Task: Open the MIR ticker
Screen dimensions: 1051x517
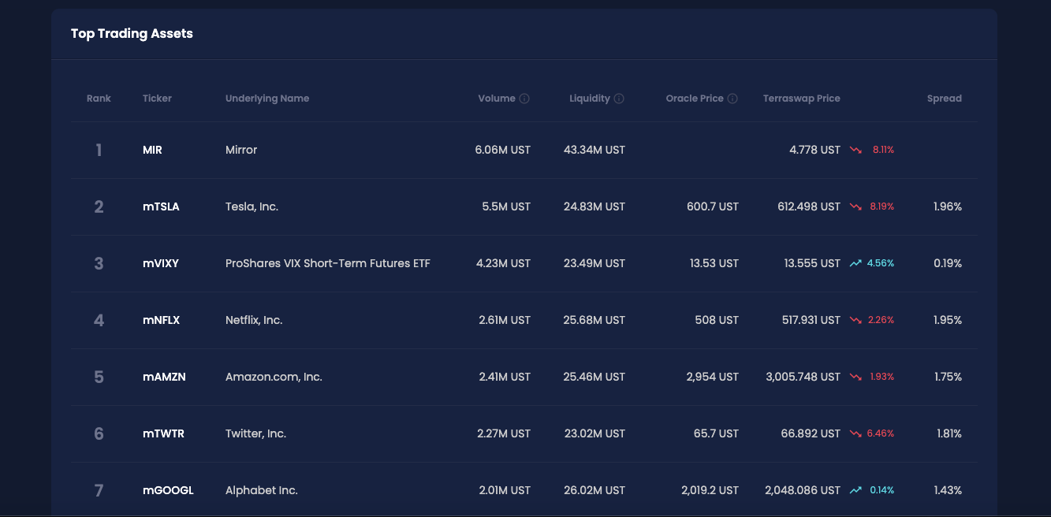Action: (x=152, y=150)
